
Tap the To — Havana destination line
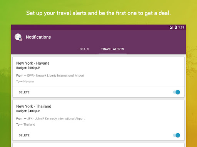(25, 82)
